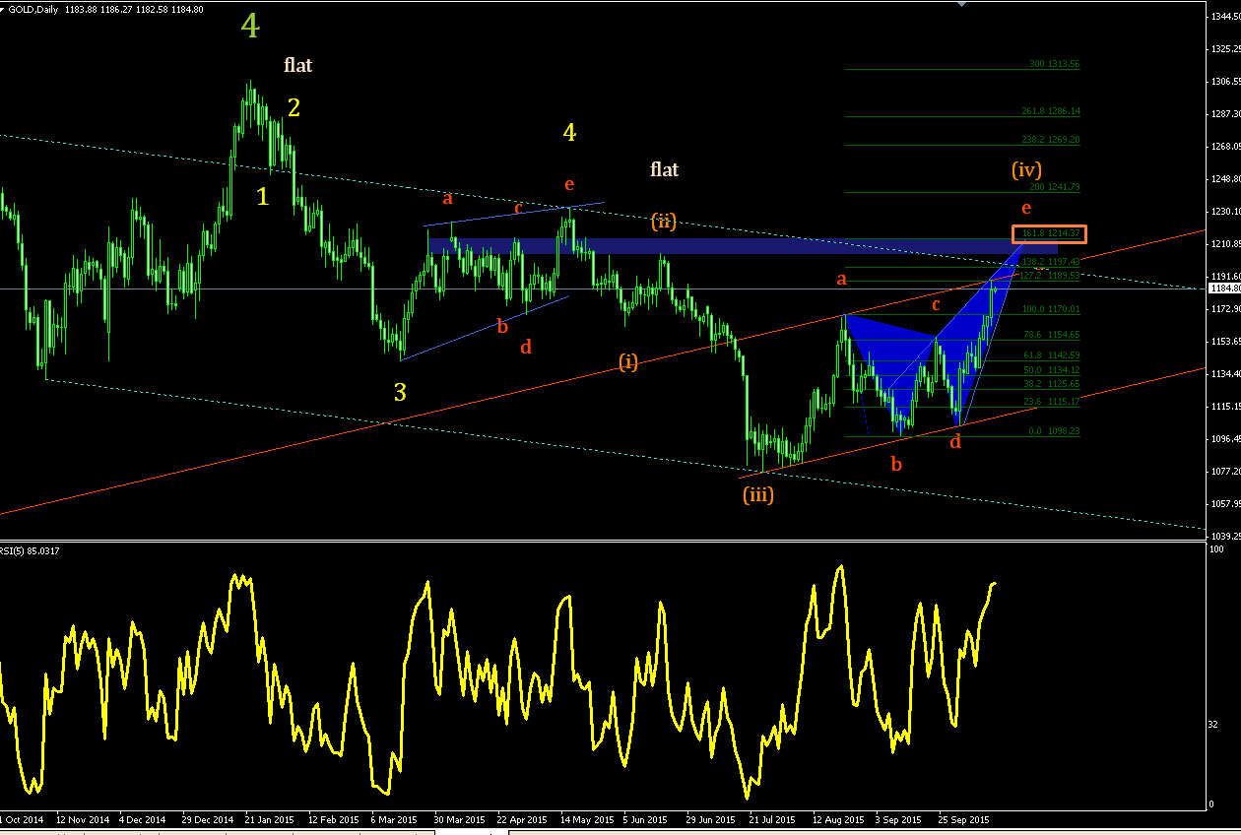Viewport: 1241px width, 835px height.
Task: Click Fibonacci level 50.0 1134.12
Action: tap(1053, 369)
